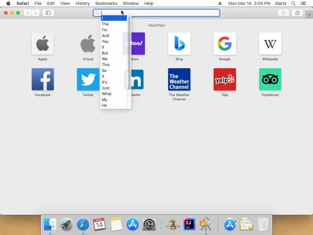Click the magnifier icon in address bar
This screenshot has height=235, width=313.
(x=97, y=13)
